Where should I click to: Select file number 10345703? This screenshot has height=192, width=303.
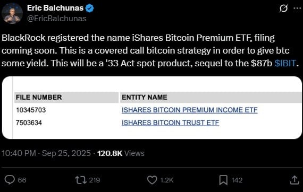[x=31, y=110]
